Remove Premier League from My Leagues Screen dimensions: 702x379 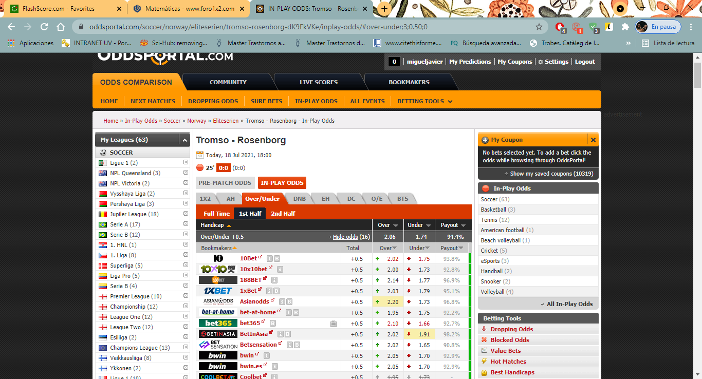click(186, 296)
